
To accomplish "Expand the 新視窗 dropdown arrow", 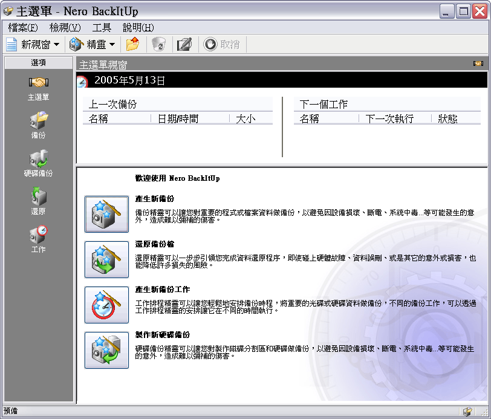I will pyautogui.click(x=57, y=45).
